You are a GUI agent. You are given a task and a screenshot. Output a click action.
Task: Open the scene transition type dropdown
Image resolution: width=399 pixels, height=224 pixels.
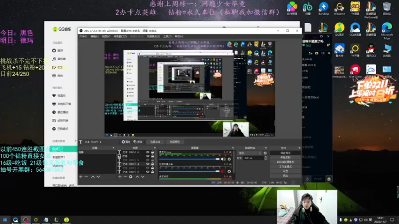(x=249, y=153)
